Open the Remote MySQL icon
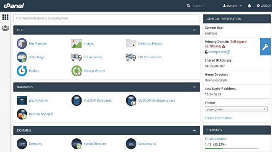 tap(22, 114)
